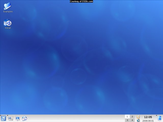Launch Konqueror web browser from panel
This screenshot has width=163, height=122.
click(x=18, y=118)
